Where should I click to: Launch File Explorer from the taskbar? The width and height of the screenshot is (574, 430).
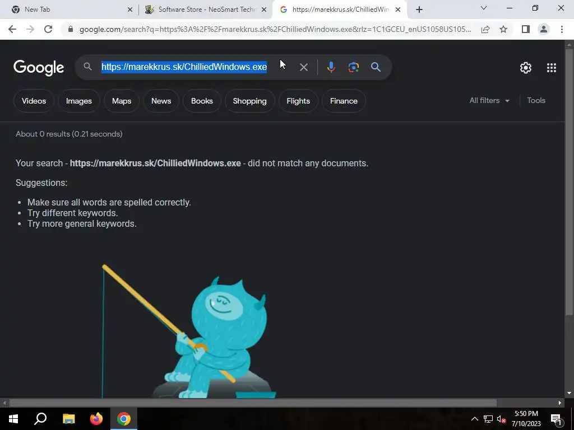[68, 419]
